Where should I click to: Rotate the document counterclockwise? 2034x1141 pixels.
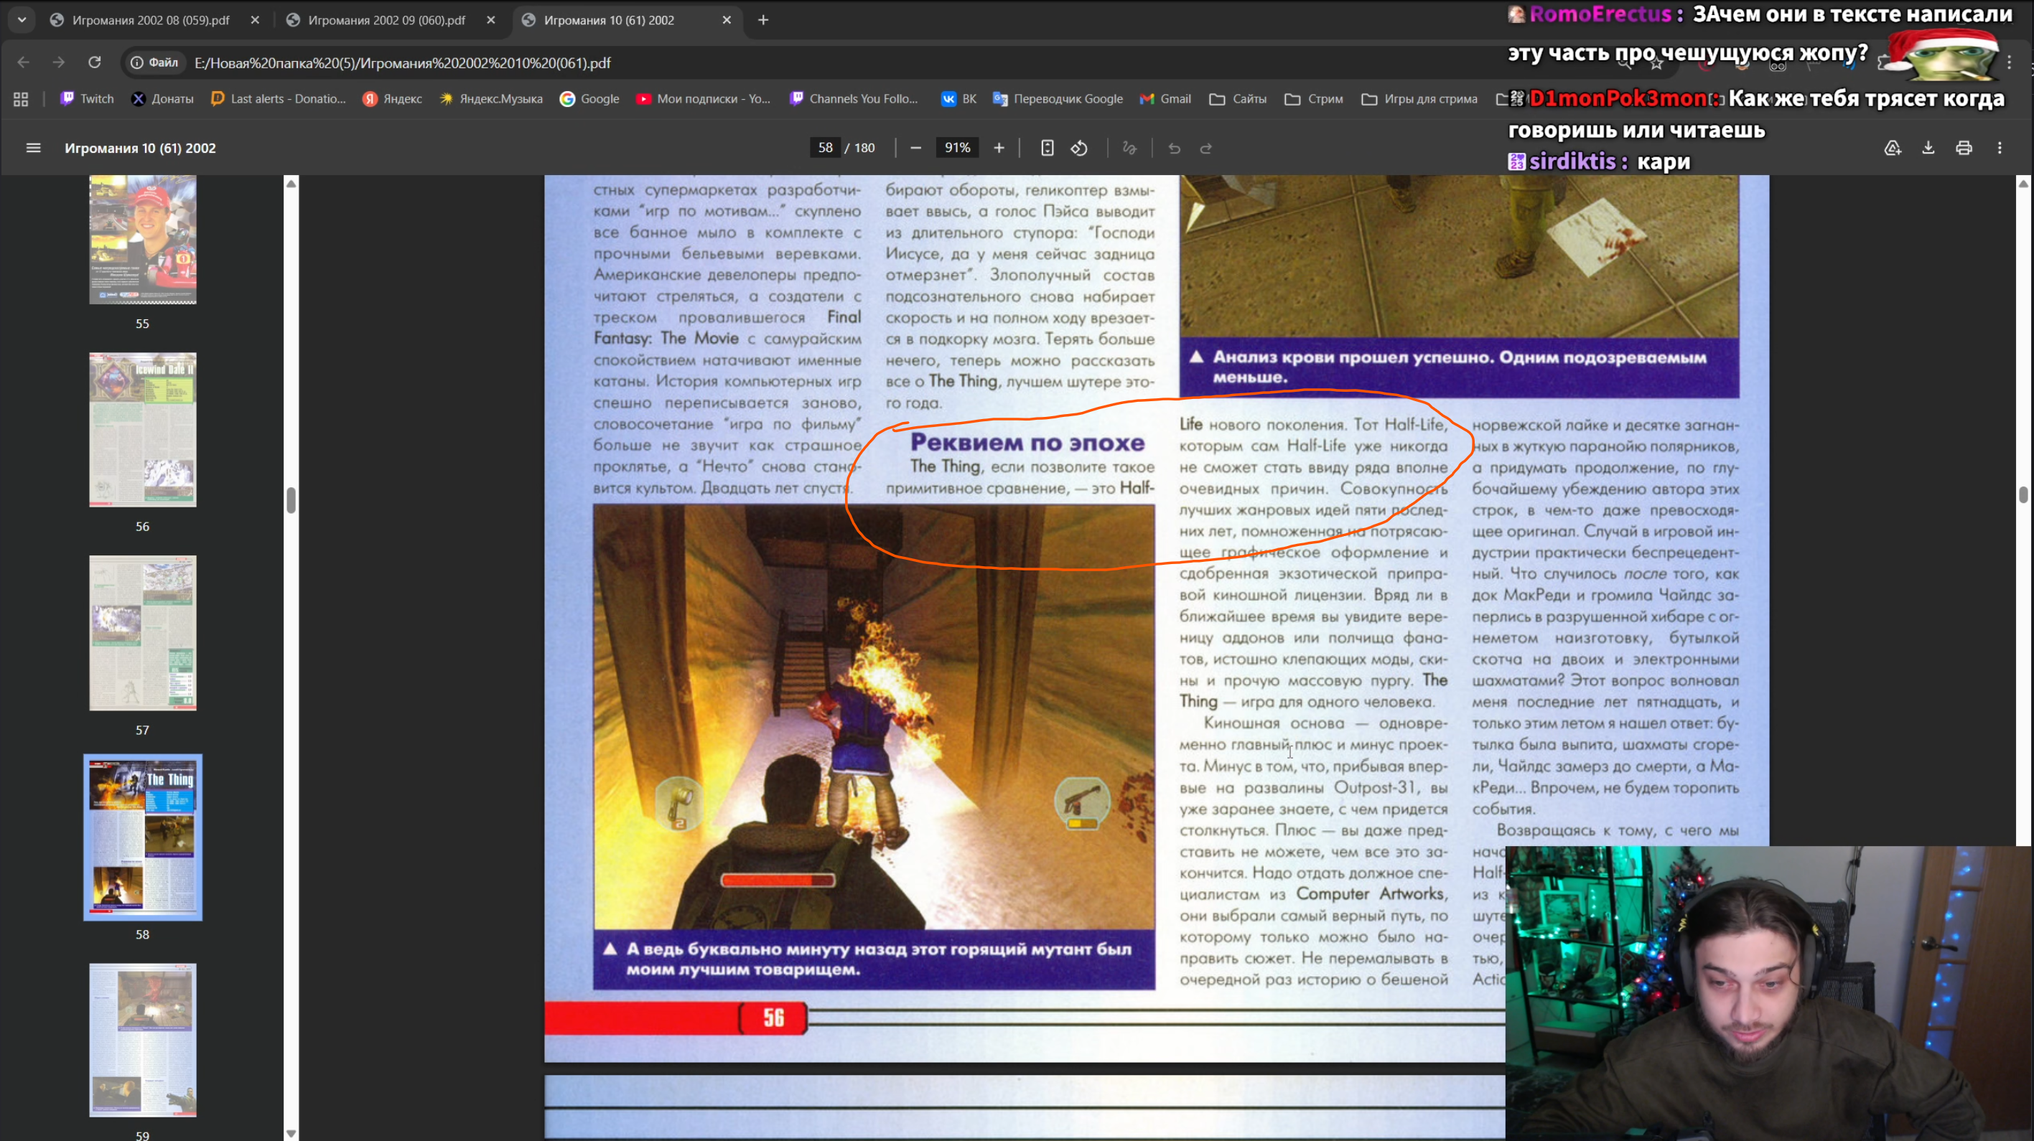[1079, 148]
